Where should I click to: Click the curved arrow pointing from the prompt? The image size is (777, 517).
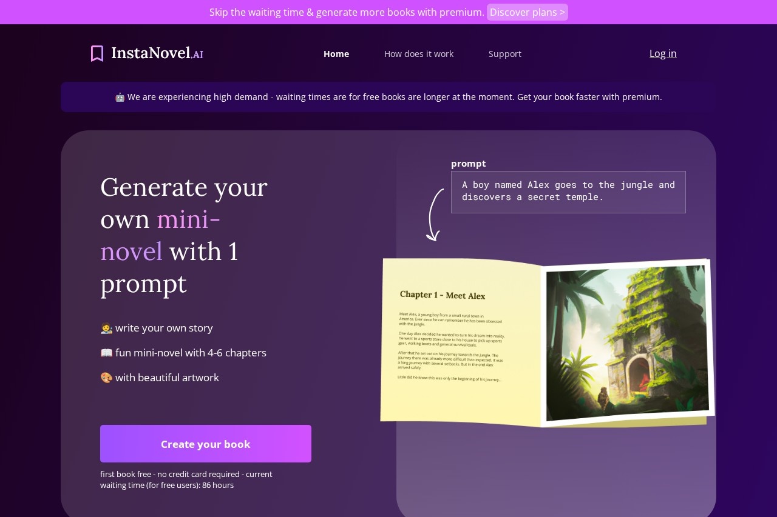(434, 215)
